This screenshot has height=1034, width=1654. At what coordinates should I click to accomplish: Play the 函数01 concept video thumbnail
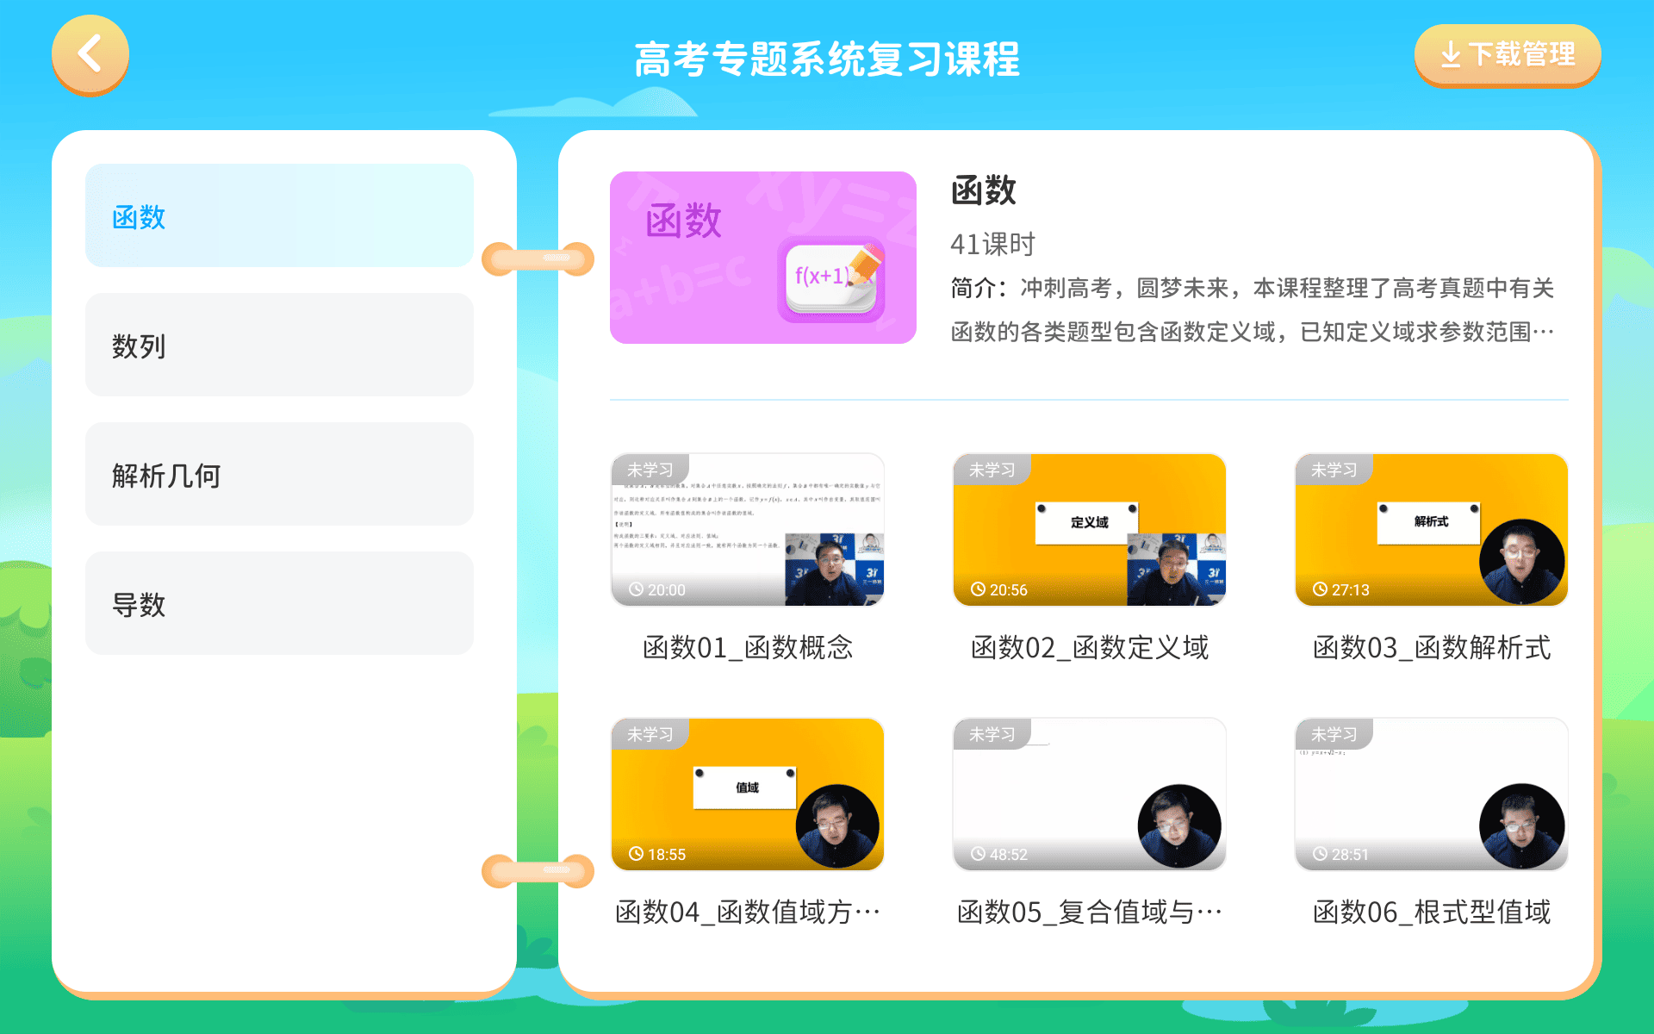coord(747,530)
